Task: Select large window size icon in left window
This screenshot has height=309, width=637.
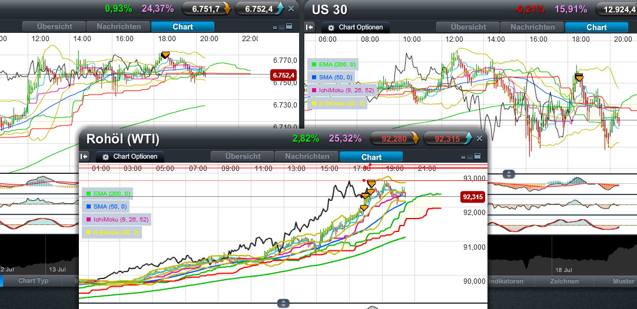Action: coord(289,27)
